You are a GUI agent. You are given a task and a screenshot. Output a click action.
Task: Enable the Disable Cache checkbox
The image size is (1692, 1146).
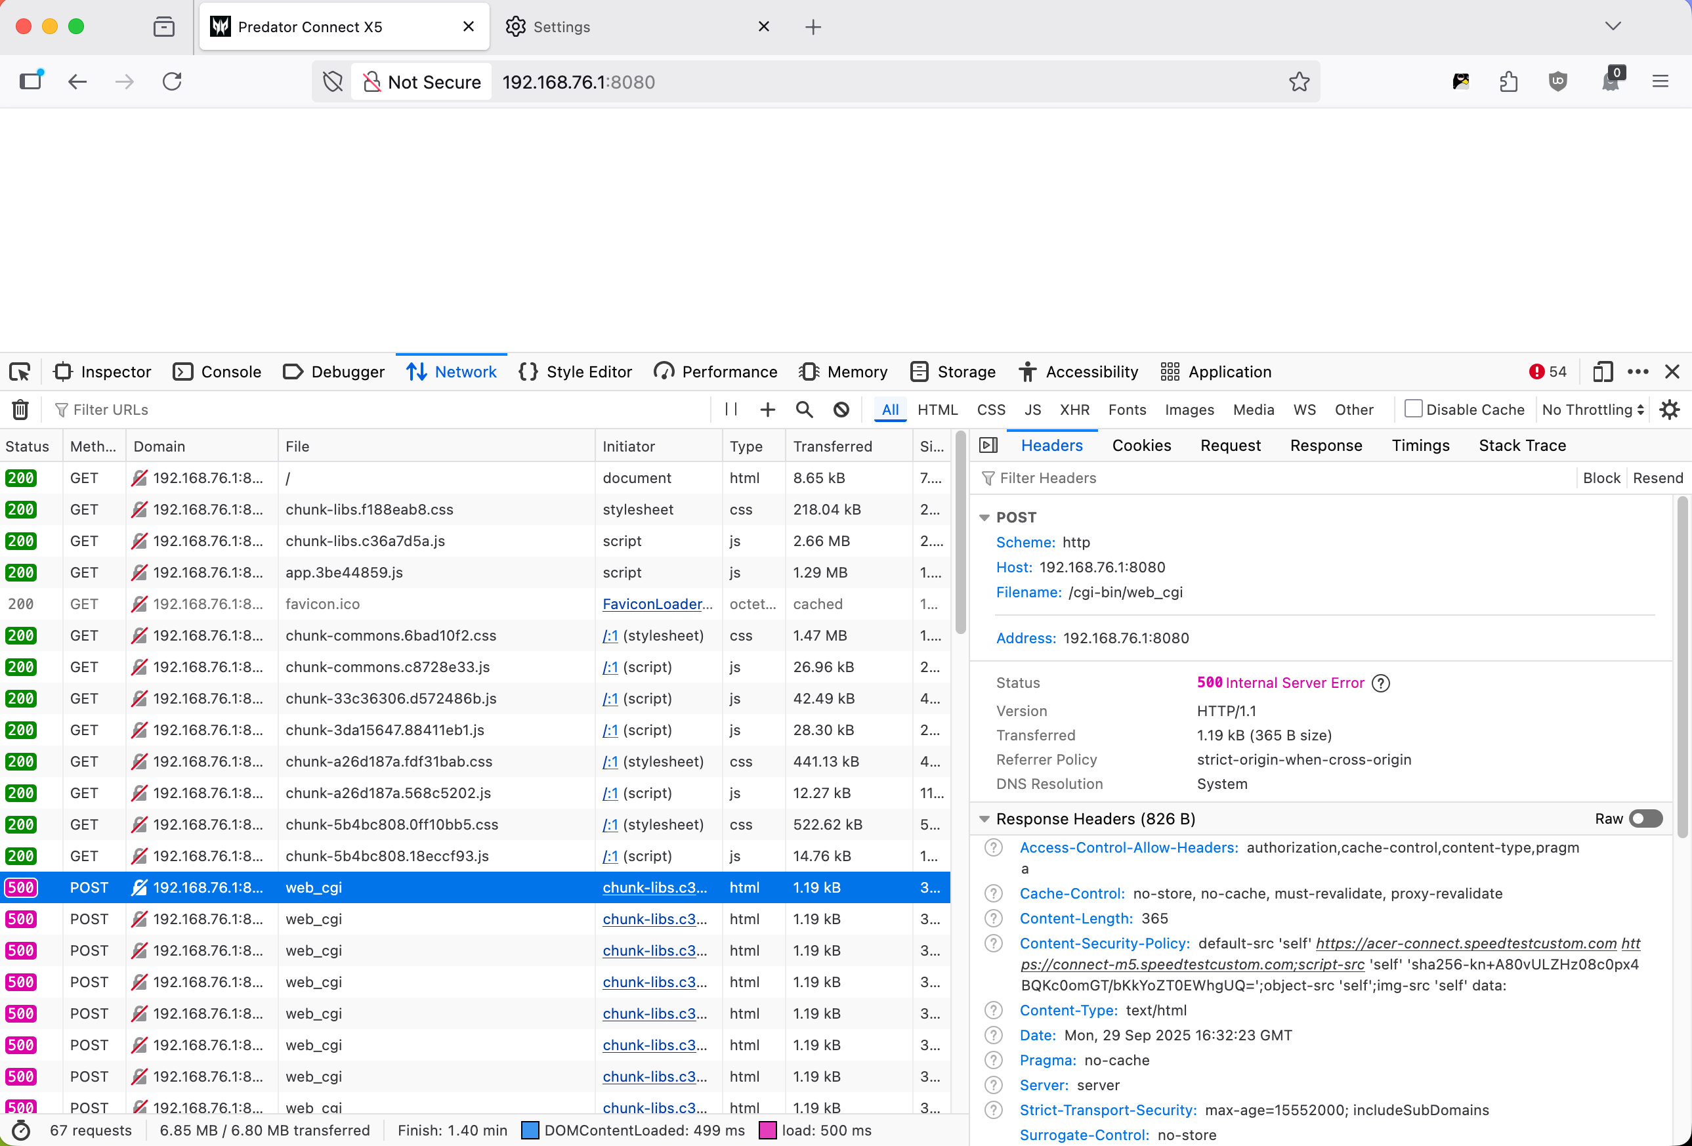pyautogui.click(x=1412, y=409)
